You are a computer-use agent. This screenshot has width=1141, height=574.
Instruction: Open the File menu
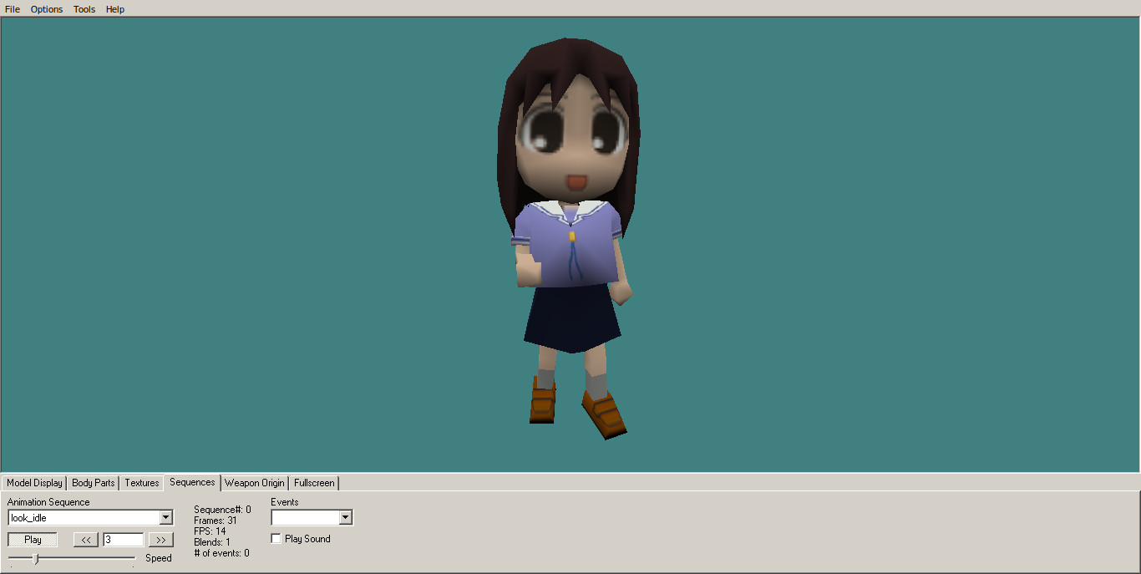(13, 9)
